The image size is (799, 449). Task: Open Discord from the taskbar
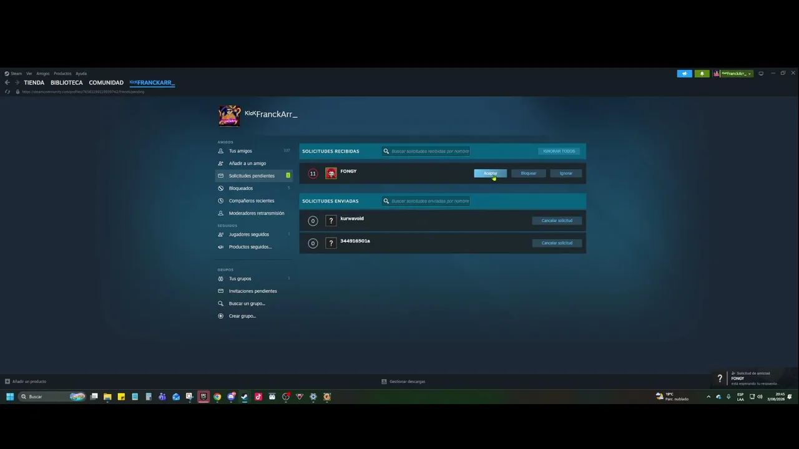(x=231, y=397)
